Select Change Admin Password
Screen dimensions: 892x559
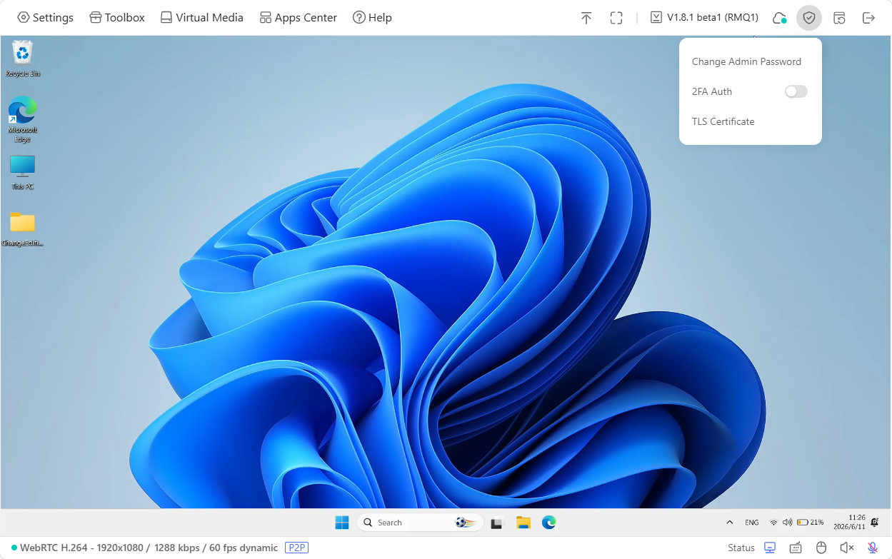[x=746, y=62]
